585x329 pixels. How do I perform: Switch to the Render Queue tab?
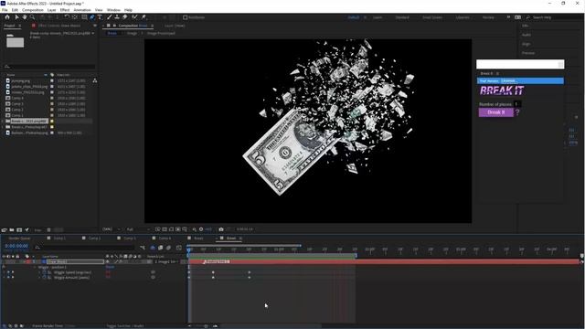(19, 238)
